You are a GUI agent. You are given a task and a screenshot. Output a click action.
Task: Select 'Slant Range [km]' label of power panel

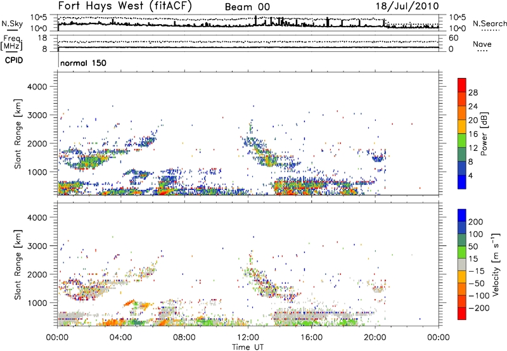pos(18,134)
